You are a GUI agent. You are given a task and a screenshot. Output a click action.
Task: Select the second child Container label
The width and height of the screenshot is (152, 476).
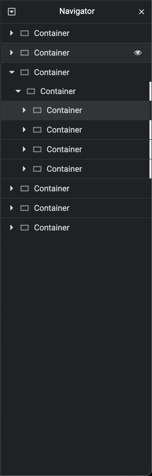point(64,130)
